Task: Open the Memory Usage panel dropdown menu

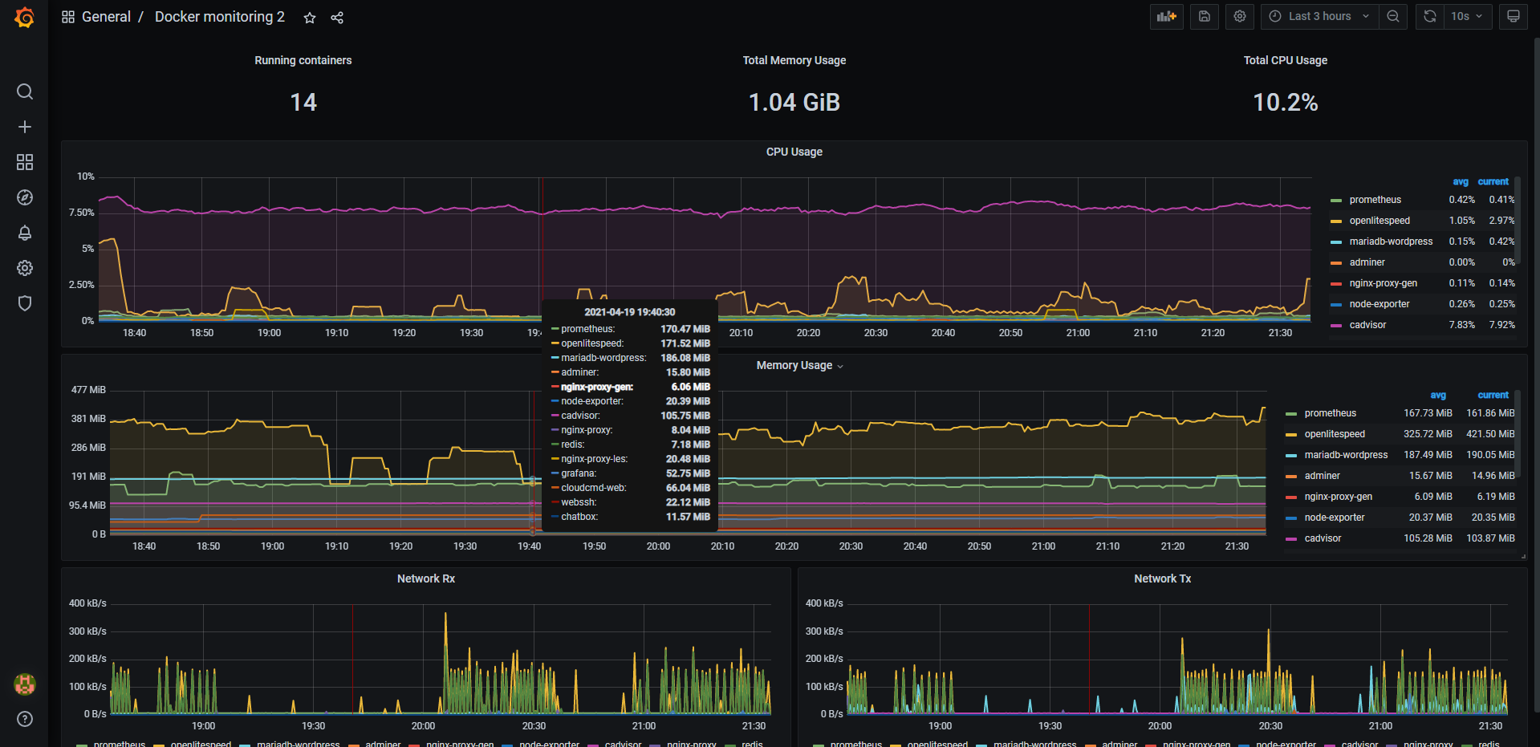Action: 840,366
